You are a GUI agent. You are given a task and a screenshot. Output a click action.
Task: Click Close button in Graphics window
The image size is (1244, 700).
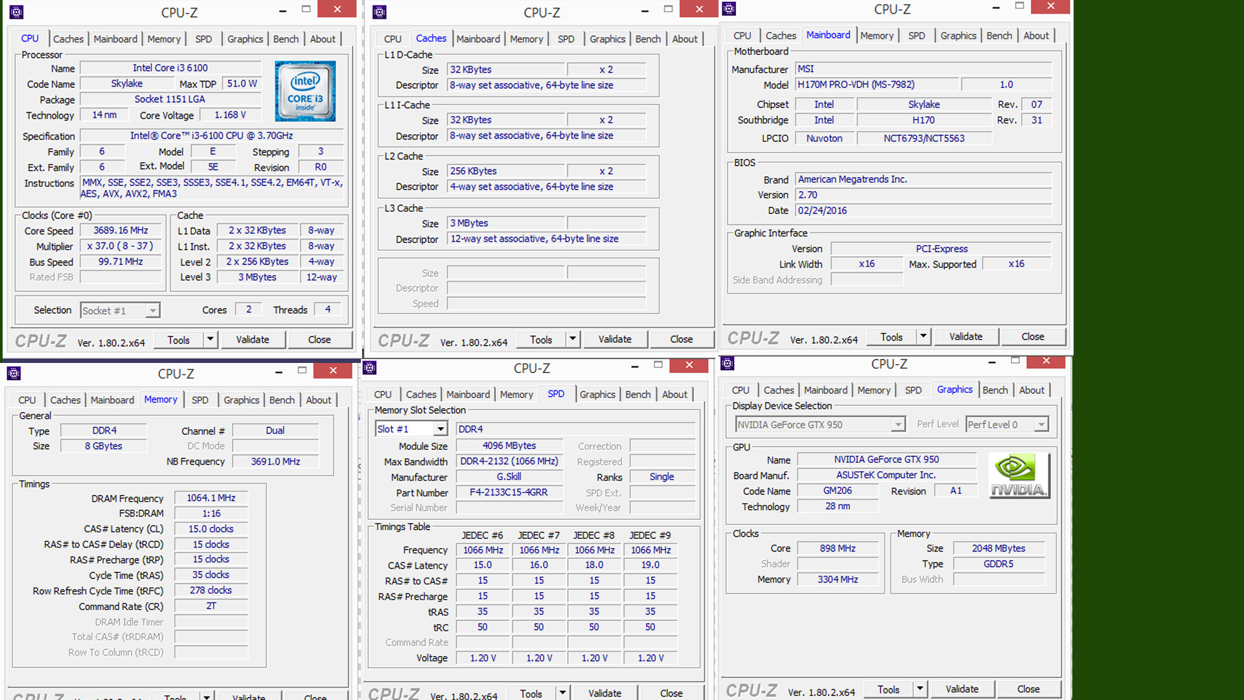click(x=1028, y=689)
